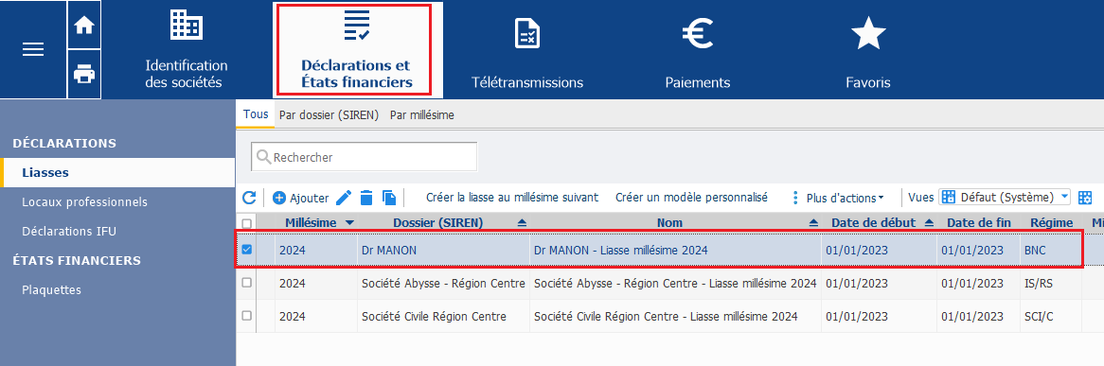Click the printer icon
Screen dimensions: 1104x366
click(x=84, y=73)
